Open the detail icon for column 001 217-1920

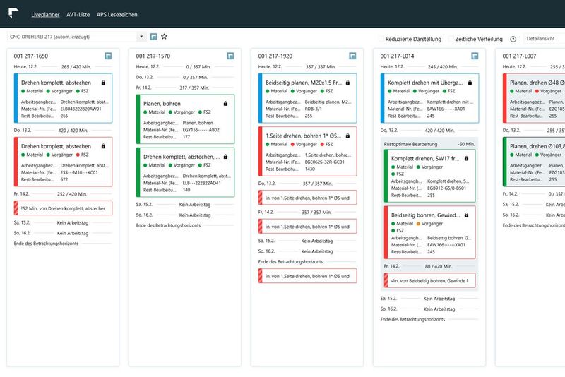coord(352,56)
